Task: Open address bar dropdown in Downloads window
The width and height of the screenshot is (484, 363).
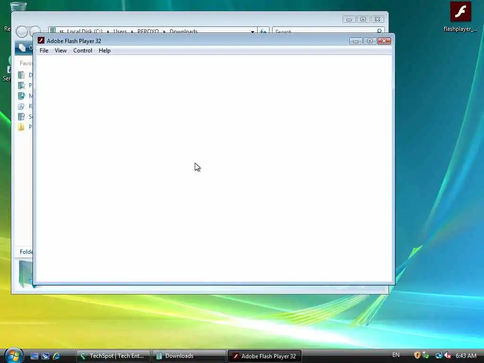Action: (252, 31)
